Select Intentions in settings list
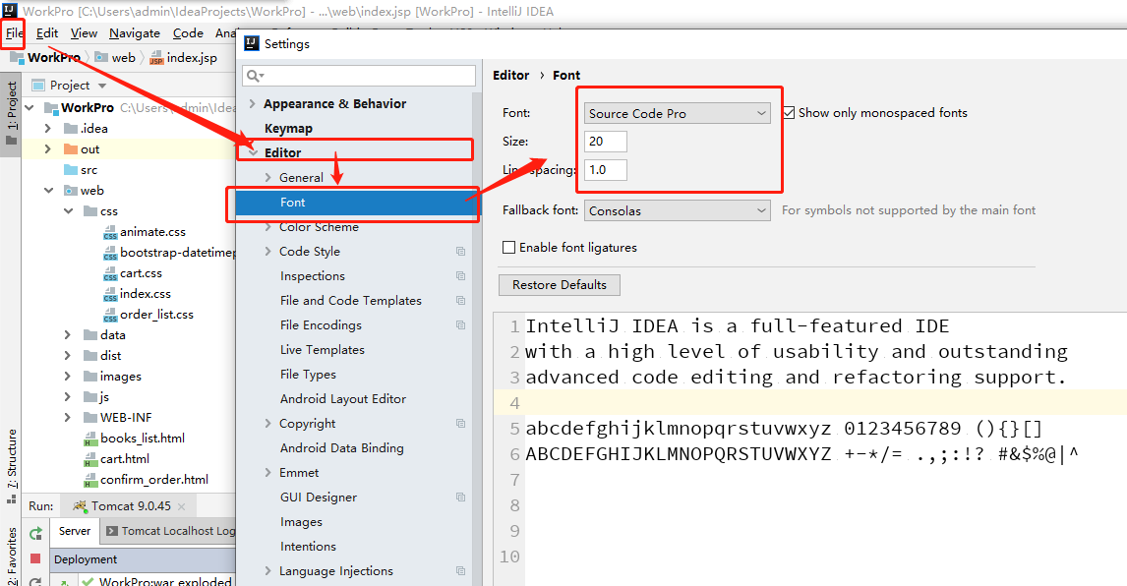 (309, 547)
